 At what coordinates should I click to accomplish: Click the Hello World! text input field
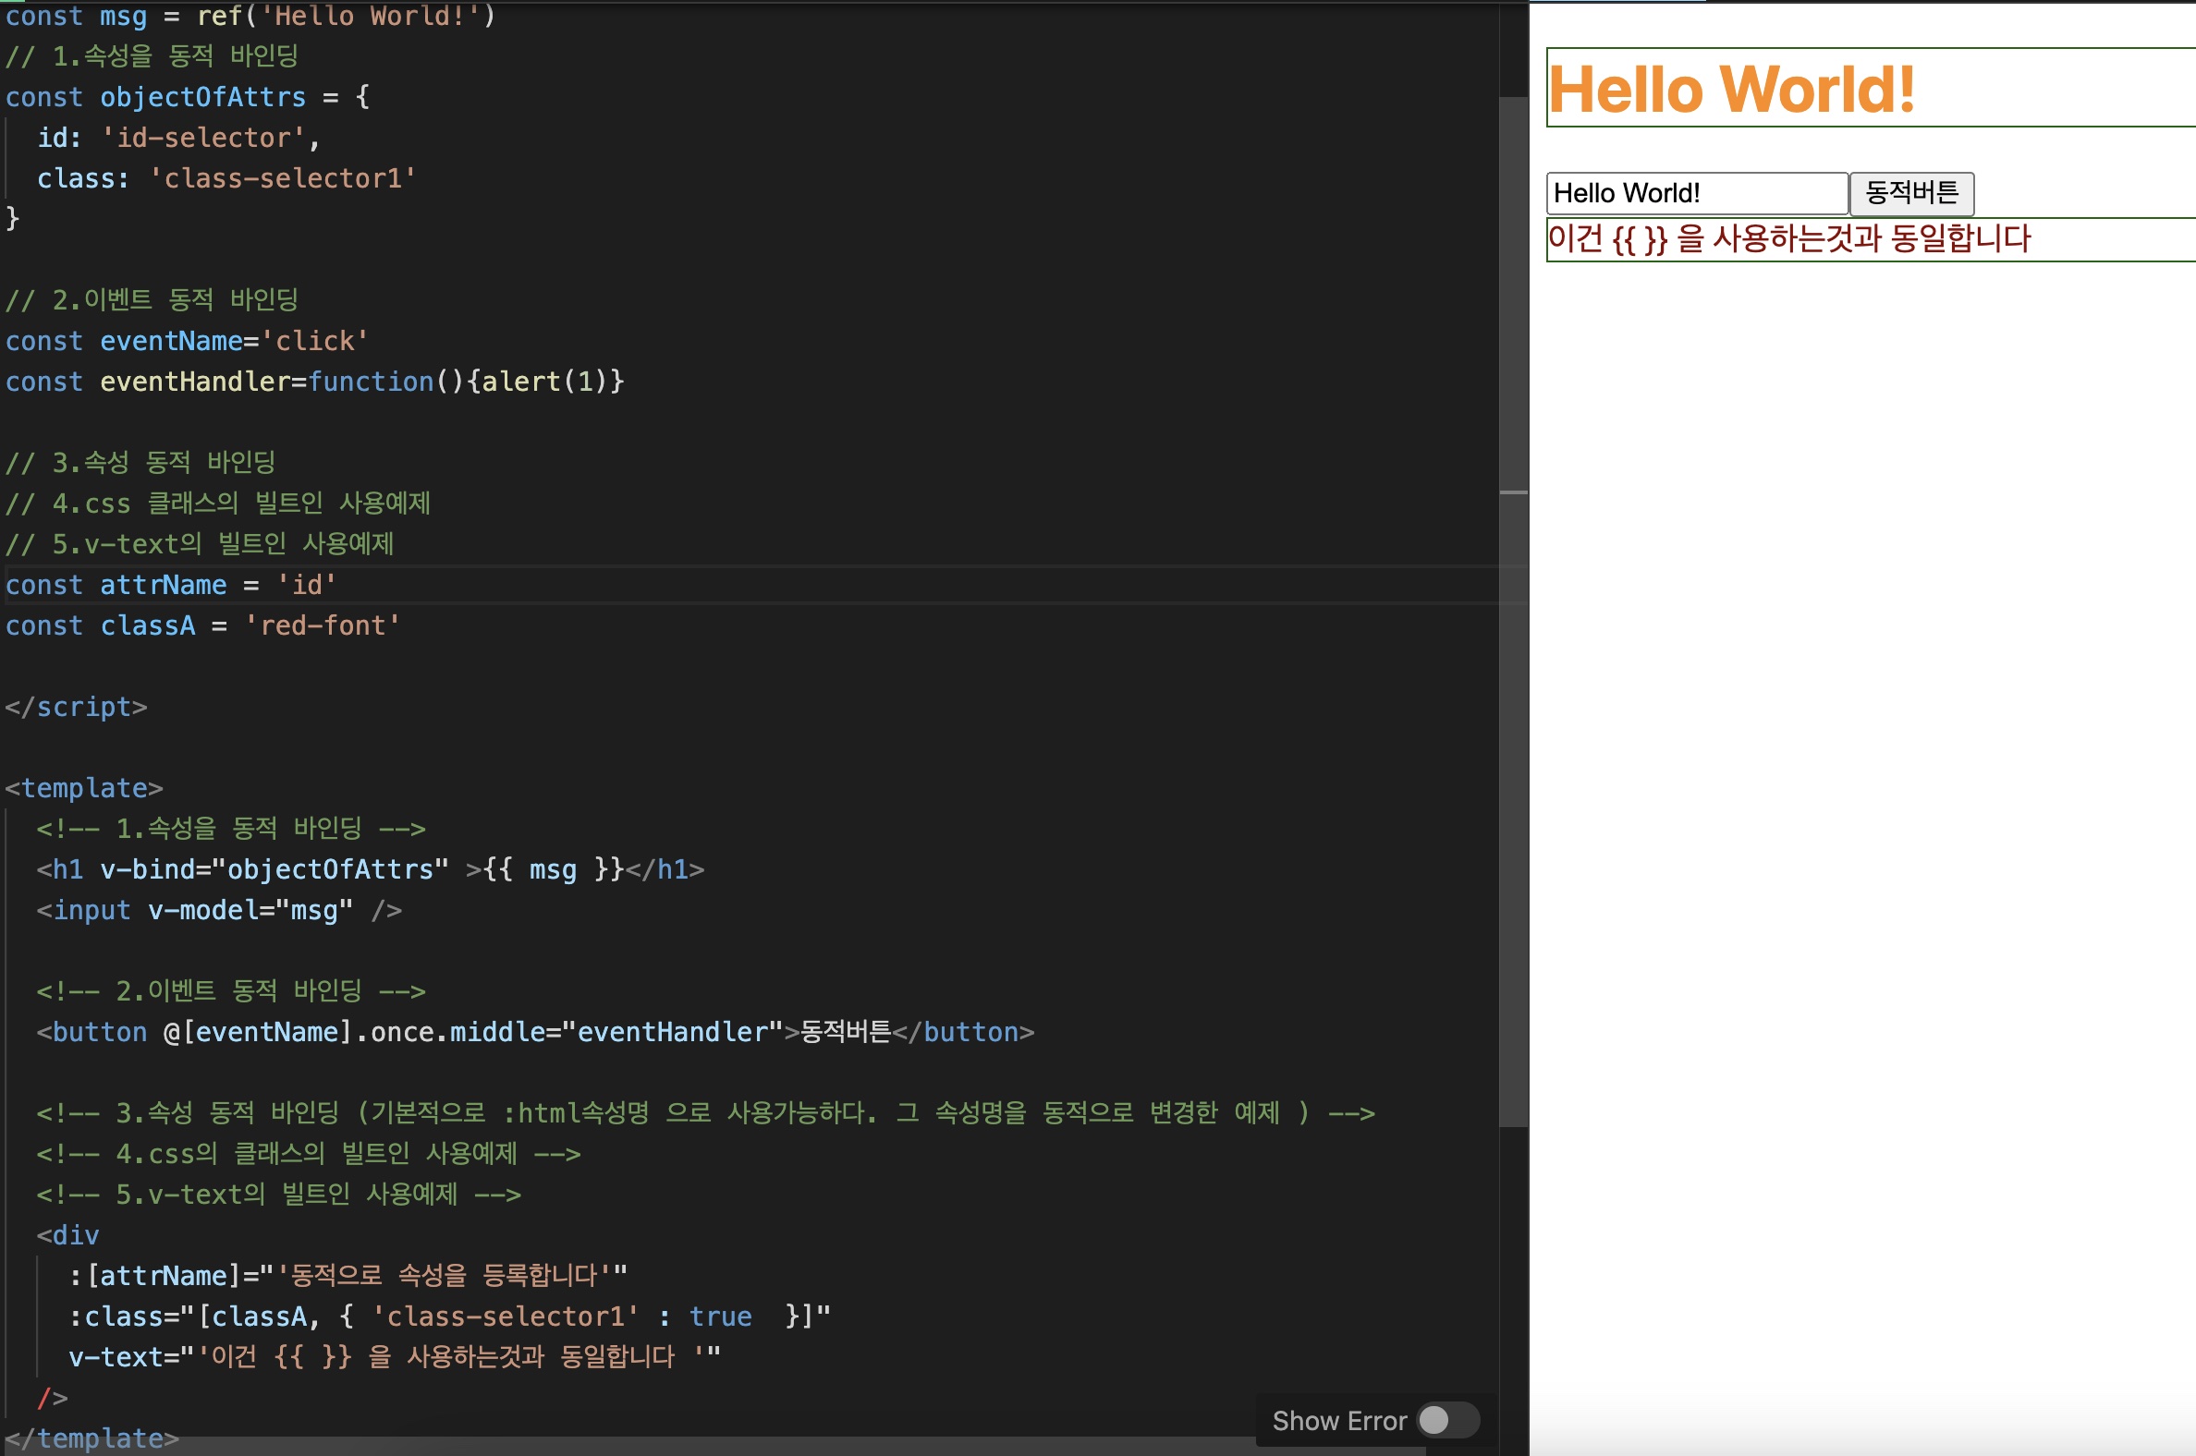1696,193
